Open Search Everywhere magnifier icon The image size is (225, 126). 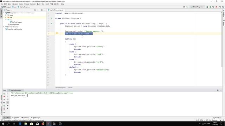coord(220,7)
